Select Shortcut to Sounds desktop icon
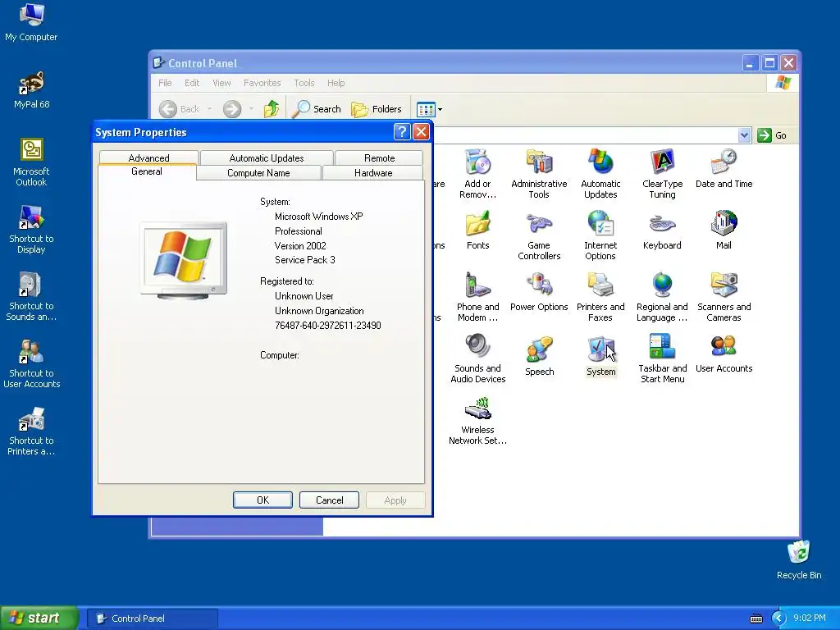 point(31,296)
